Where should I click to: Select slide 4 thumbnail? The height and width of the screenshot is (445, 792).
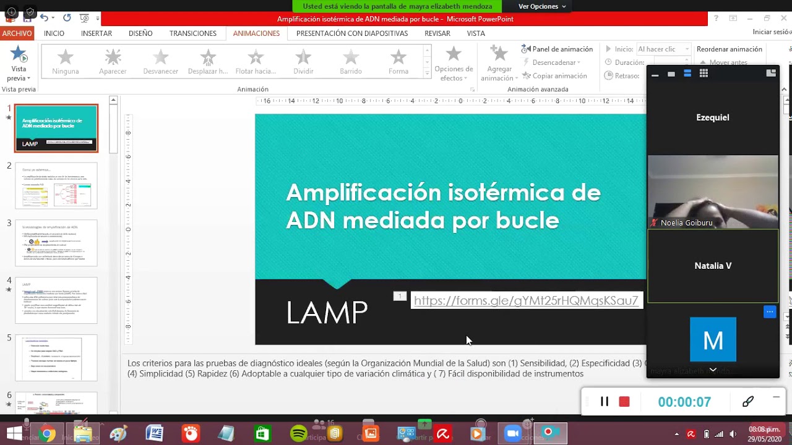click(x=56, y=300)
